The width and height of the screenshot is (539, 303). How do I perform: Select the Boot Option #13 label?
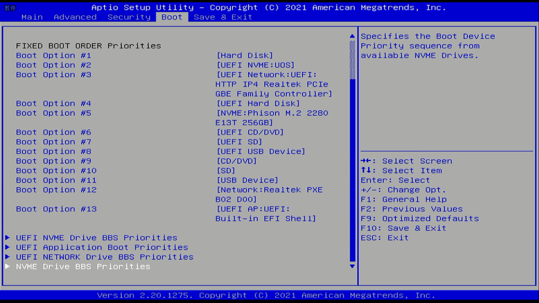point(56,209)
